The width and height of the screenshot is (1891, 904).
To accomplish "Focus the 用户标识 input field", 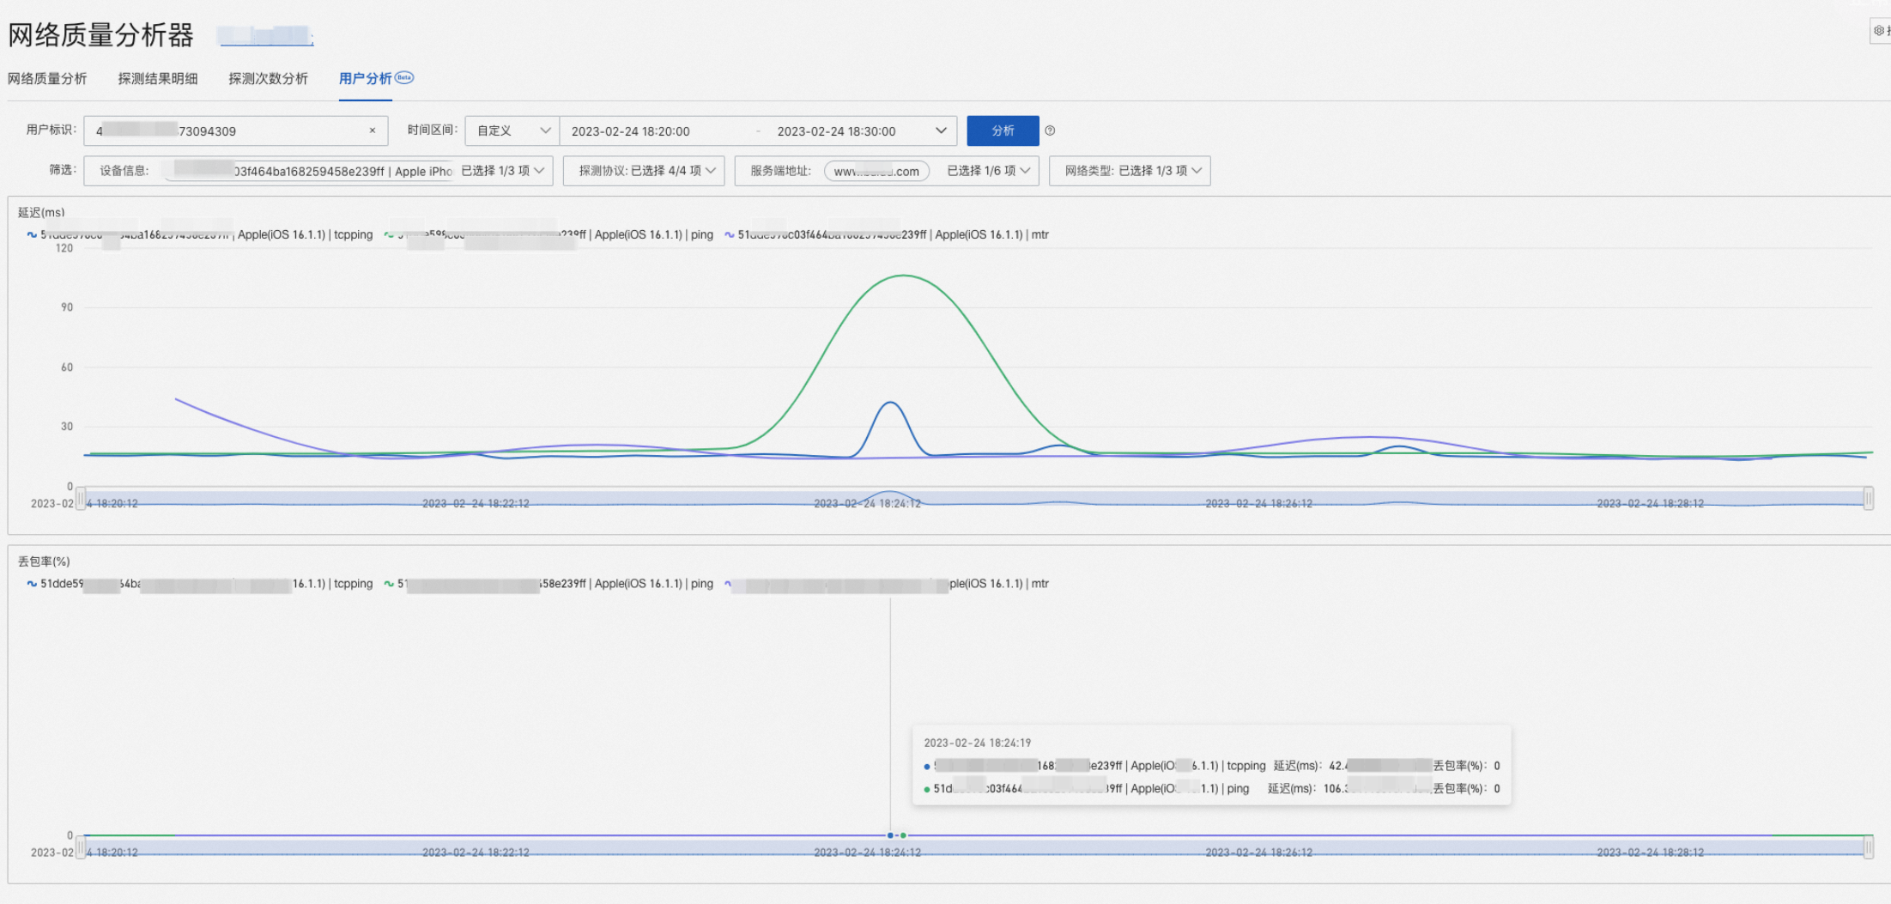I will 235,130.
